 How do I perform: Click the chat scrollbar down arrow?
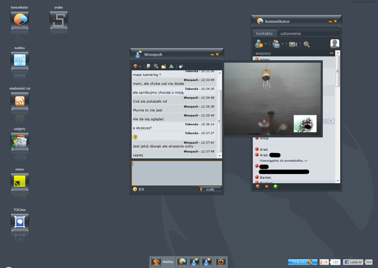[219, 155]
